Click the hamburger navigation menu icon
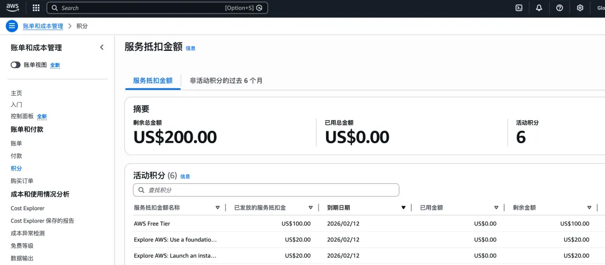Image resolution: width=605 pixels, height=265 pixels. [12, 26]
